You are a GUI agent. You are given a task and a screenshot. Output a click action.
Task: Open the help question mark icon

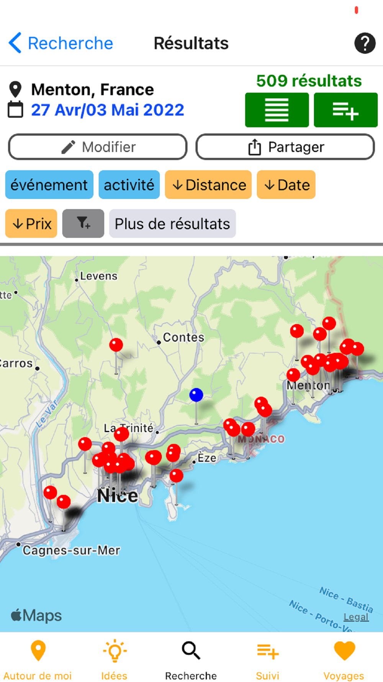tap(365, 43)
